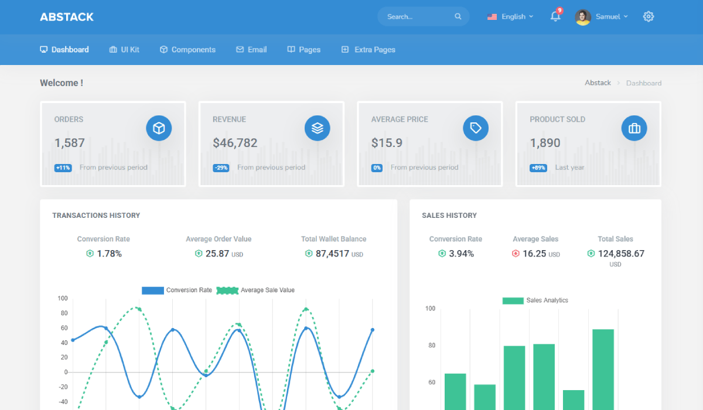Toggle Sales Analytics legend item
Image resolution: width=703 pixels, height=410 pixels.
535,300
